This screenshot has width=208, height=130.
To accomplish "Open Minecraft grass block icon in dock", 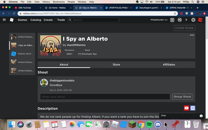I will (132, 125).
